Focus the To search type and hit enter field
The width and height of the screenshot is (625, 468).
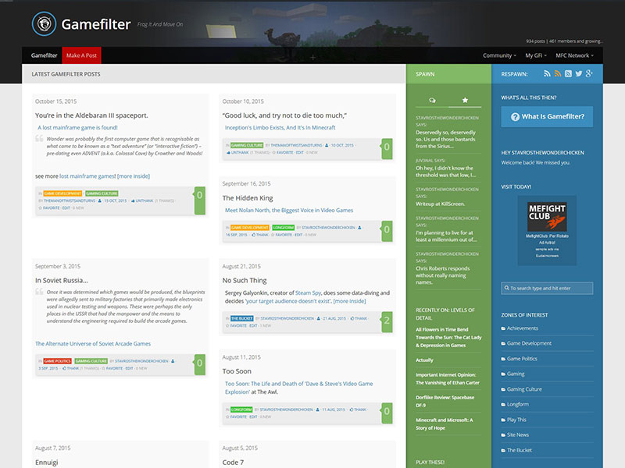(547, 288)
